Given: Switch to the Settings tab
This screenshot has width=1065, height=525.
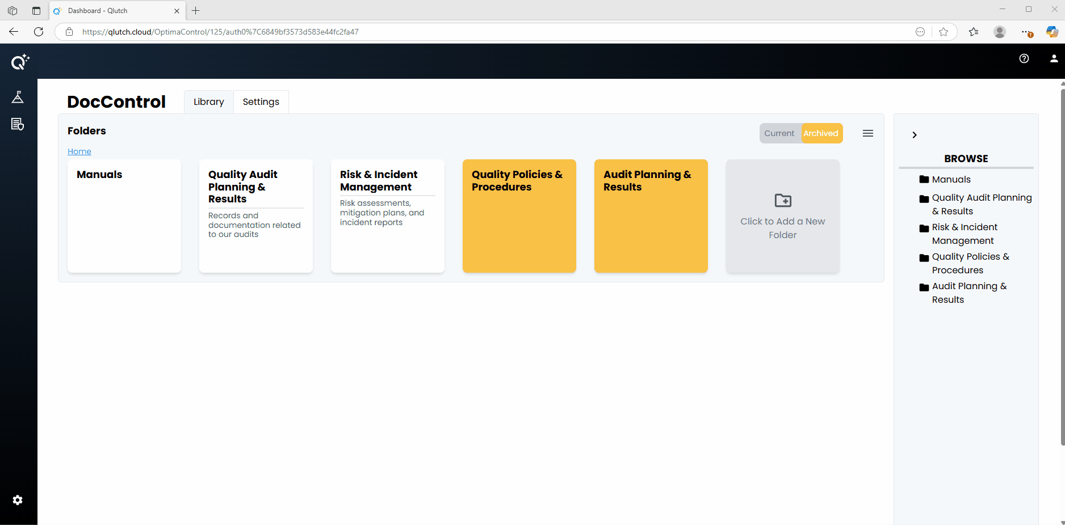Looking at the screenshot, I should click(261, 102).
